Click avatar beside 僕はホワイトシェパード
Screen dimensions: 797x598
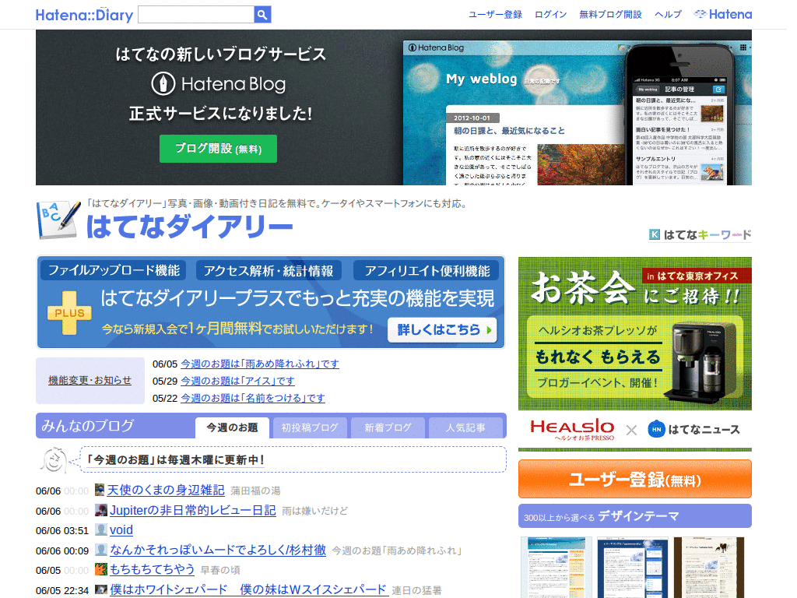click(x=100, y=589)
